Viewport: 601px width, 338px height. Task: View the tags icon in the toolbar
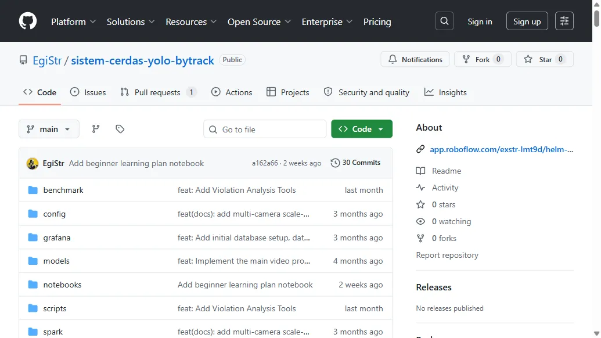point(120,129)
